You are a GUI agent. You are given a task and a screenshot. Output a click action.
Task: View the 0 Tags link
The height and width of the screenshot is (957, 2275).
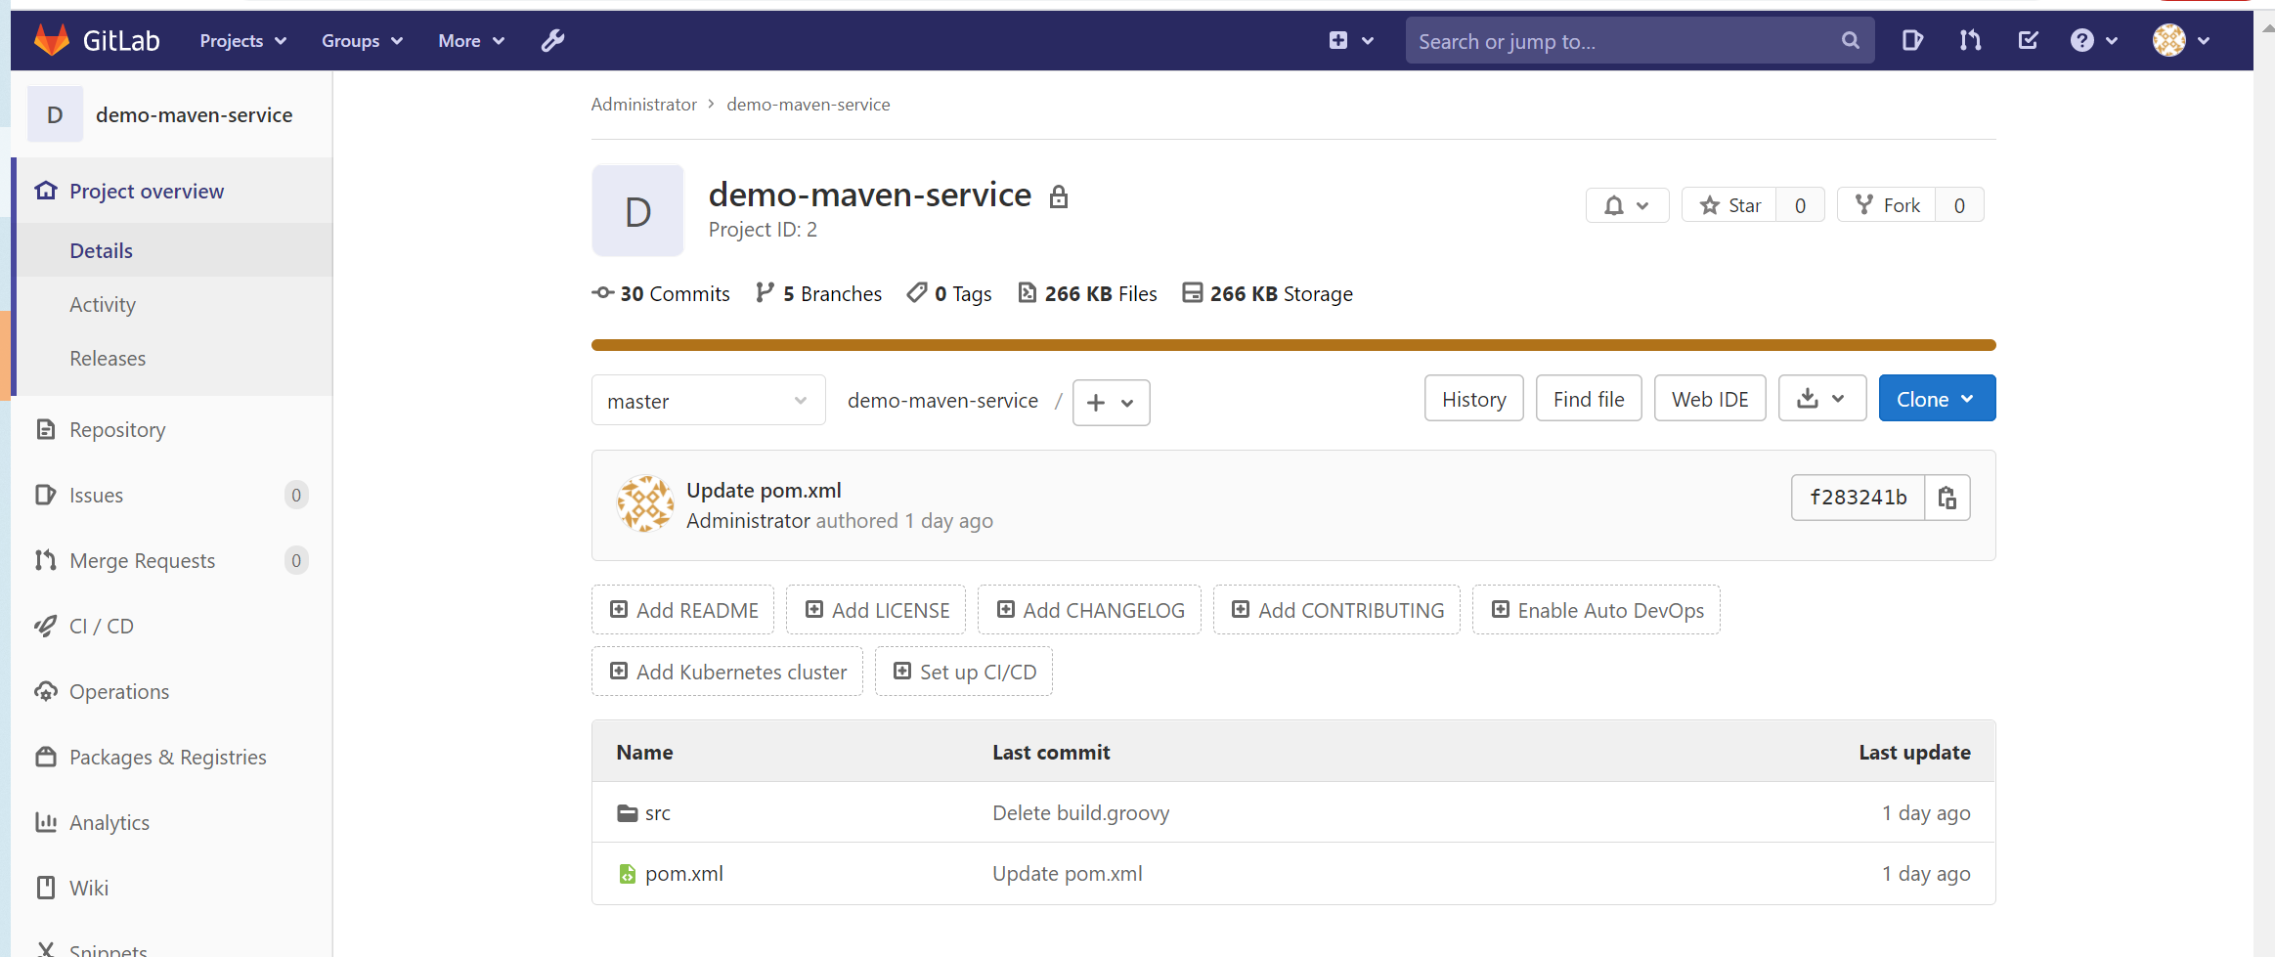click(x=948, y=293)
